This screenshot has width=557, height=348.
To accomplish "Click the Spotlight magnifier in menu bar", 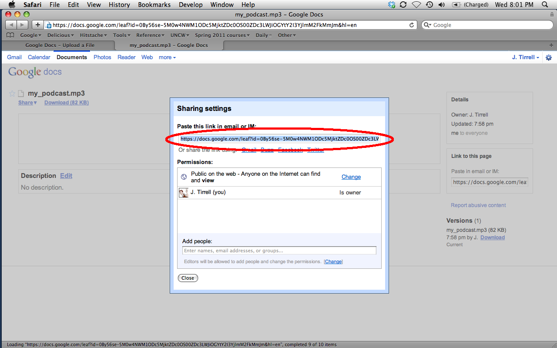I will click(545, 5).
